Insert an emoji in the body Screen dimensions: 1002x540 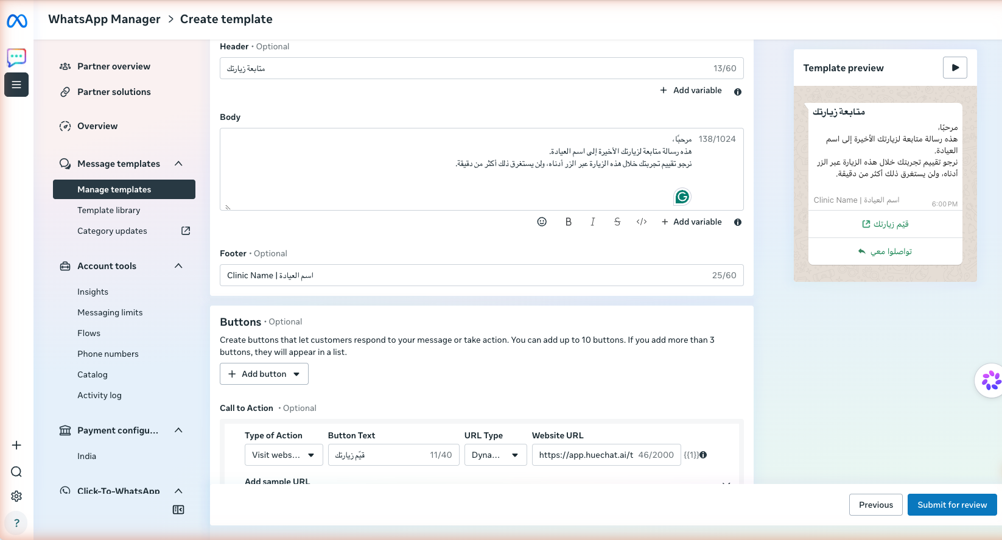pos(542,222)
